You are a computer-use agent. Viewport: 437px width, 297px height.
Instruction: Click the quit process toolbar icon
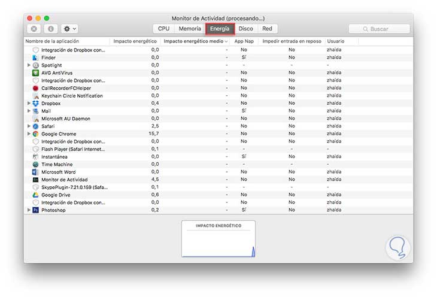tap(34, 29)
